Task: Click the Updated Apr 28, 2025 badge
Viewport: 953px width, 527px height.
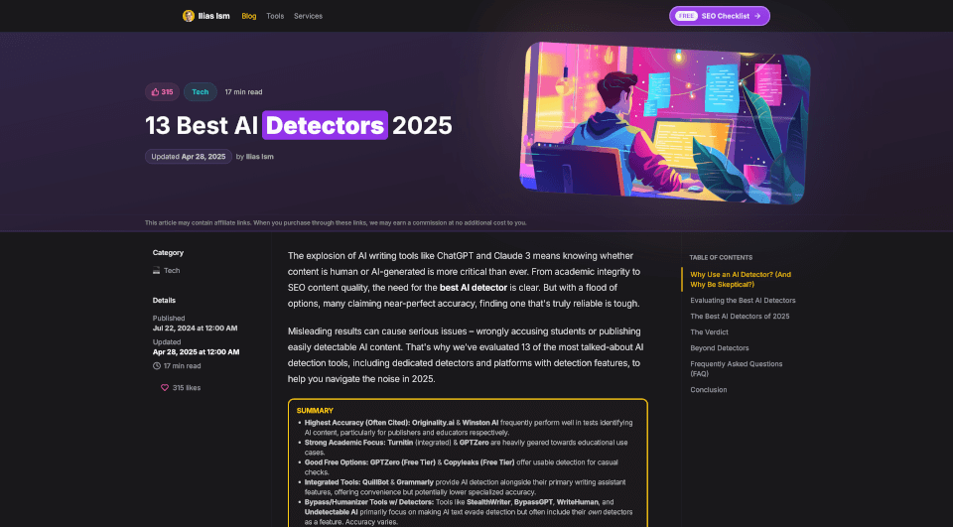Action: tap(189, 156)
